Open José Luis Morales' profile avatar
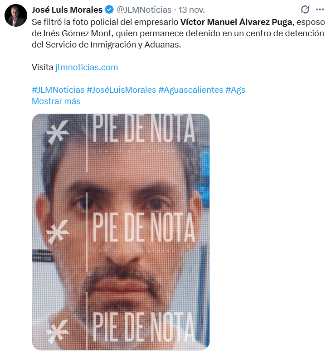Screen dimensions: 336x356 16,15
